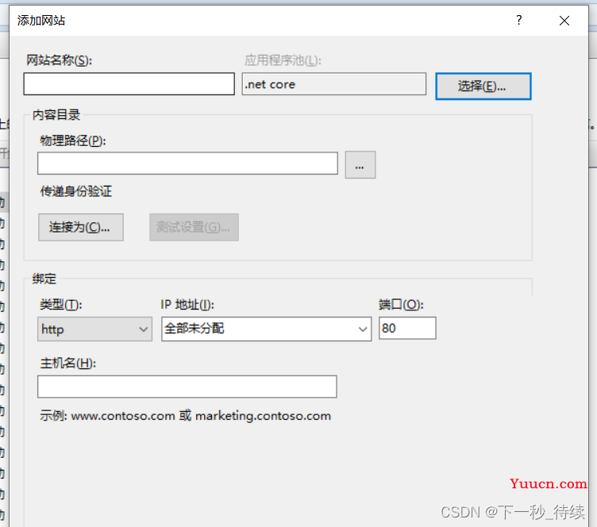Screen dimensions: 597x527
Task: Click the 类型(T) label
Action: [61, 305]
